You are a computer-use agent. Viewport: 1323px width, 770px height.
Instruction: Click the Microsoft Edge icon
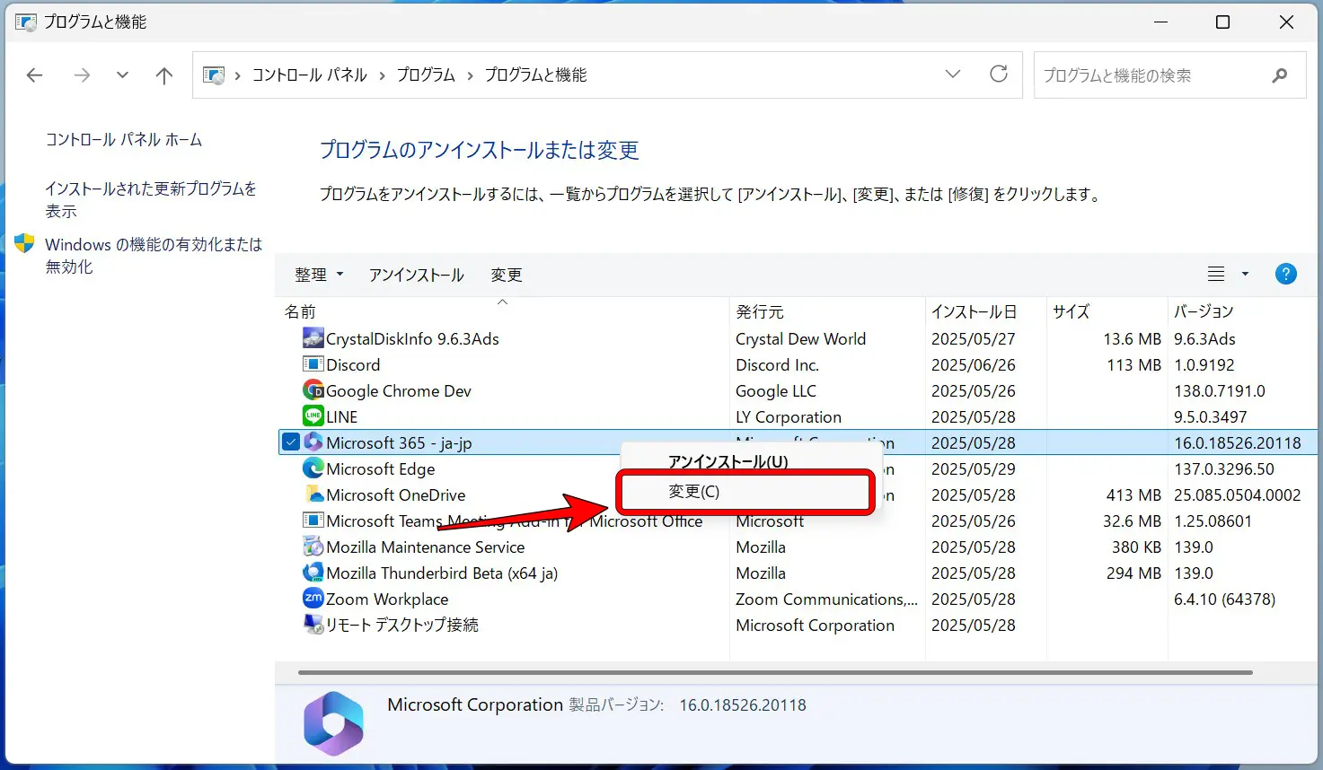(x=313, y=468)
